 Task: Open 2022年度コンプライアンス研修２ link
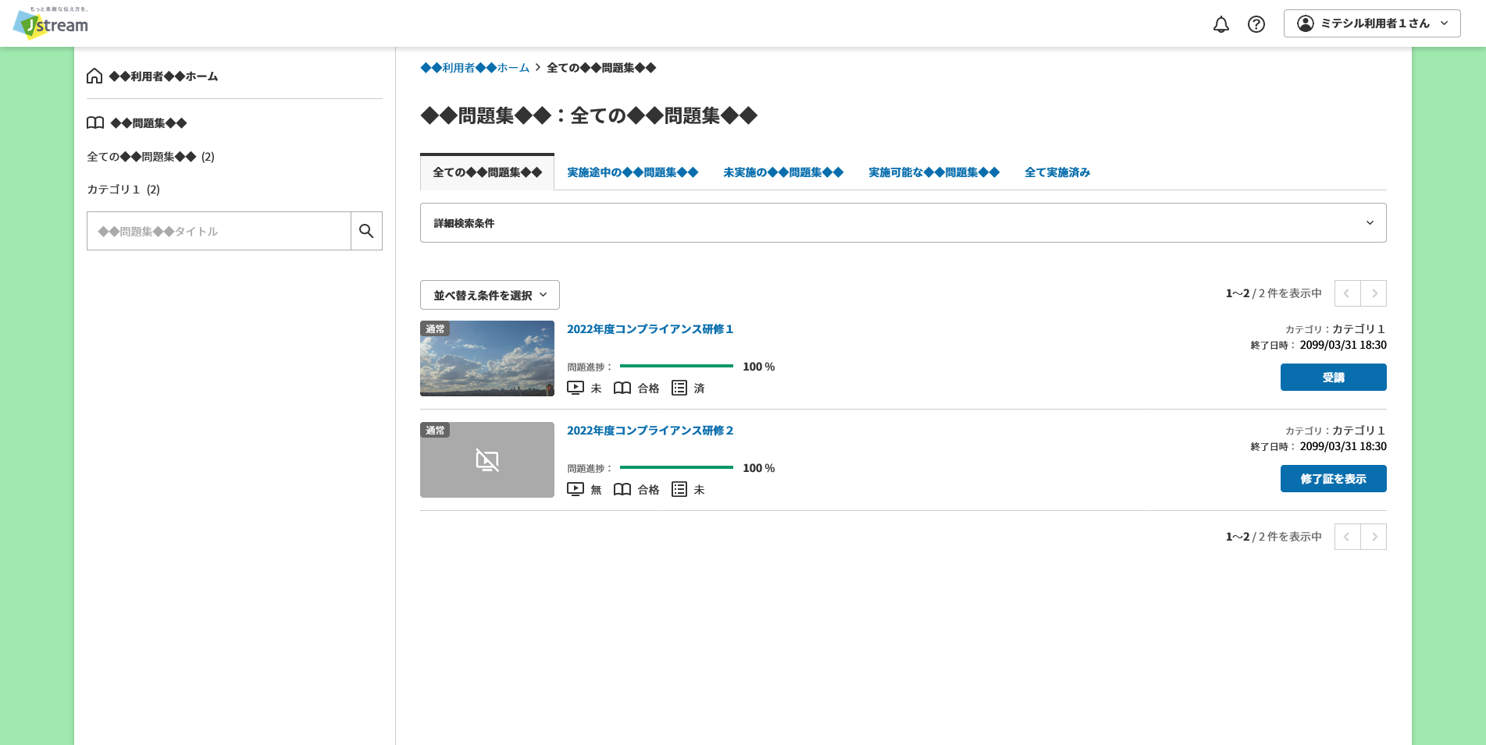[650, 431]
